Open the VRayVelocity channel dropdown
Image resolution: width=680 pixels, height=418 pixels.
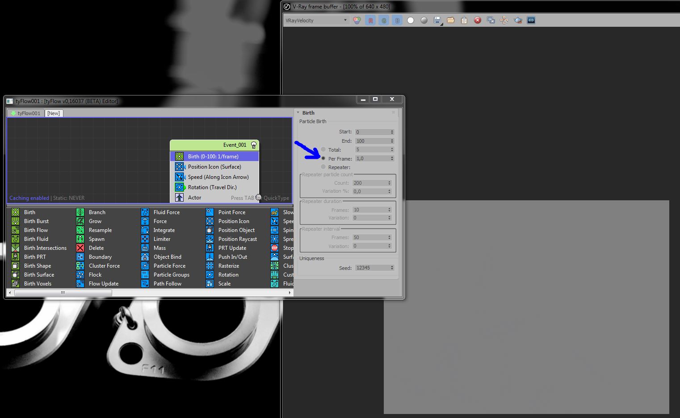point(316,20)
